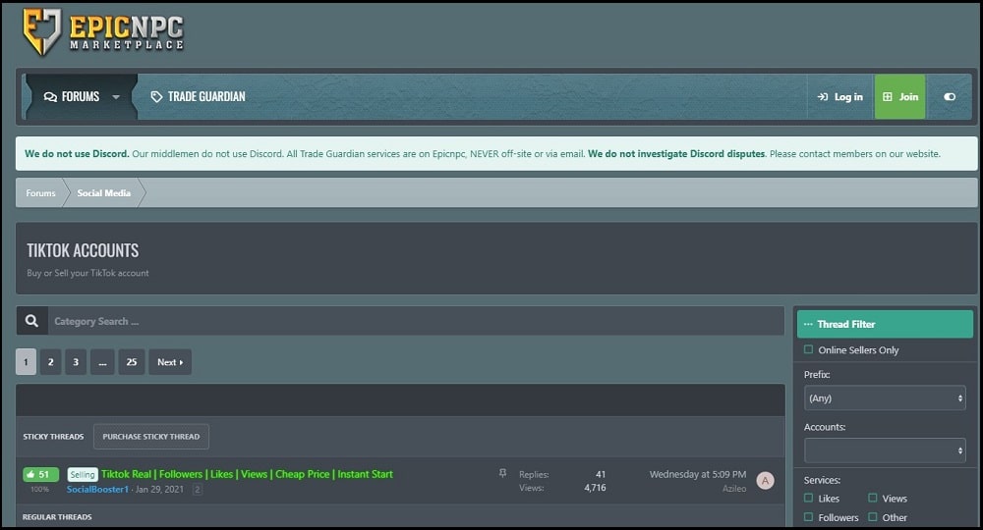Open the Accounts dropdown
The image size is (983, 530).
pyautogui.click(x=885, y=450)
